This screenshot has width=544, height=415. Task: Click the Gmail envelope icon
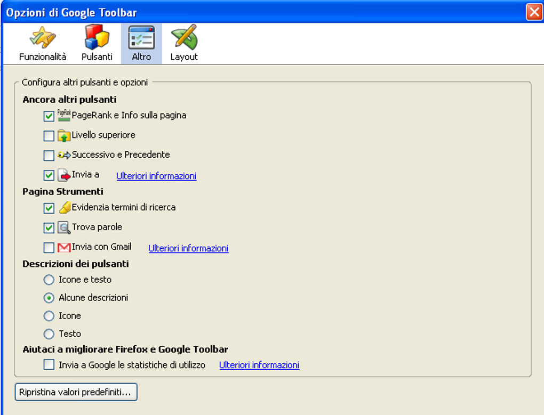64,247
